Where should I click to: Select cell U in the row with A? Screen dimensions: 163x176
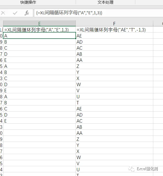pos(114,96)
